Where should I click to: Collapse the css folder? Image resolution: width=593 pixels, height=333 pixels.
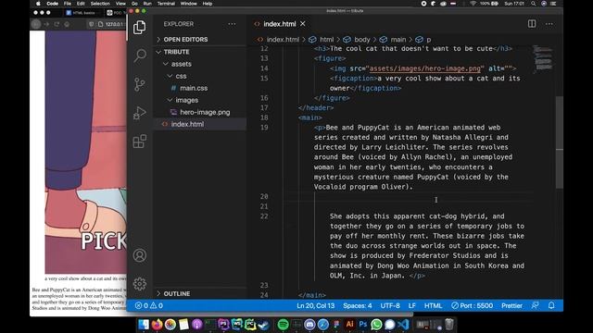[200, 76]
